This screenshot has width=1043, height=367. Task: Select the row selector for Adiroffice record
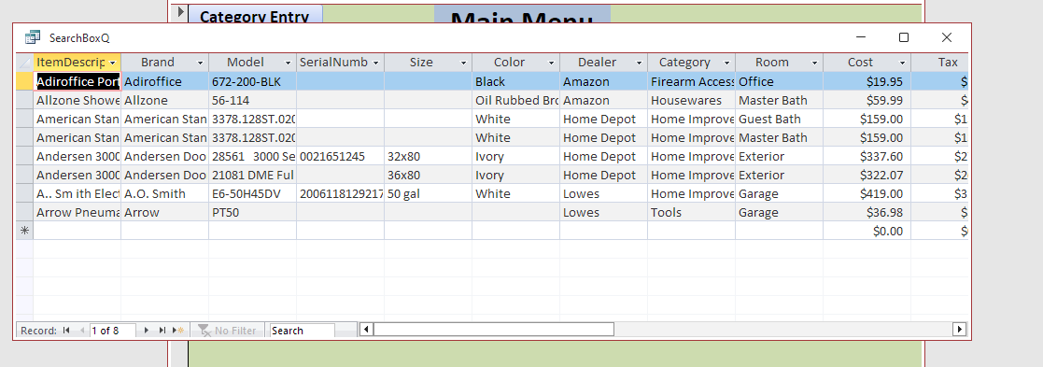tap(24, 81)
